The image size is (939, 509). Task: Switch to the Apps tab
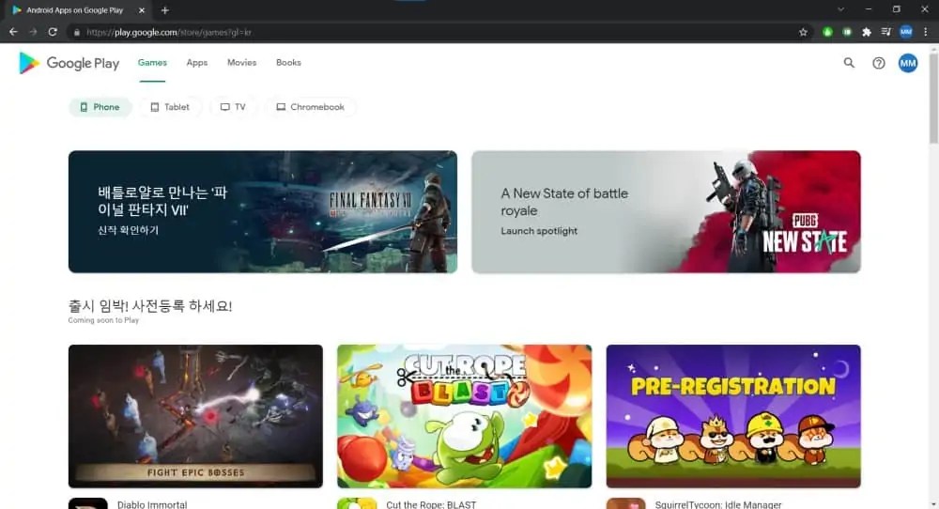click(197, 62)
